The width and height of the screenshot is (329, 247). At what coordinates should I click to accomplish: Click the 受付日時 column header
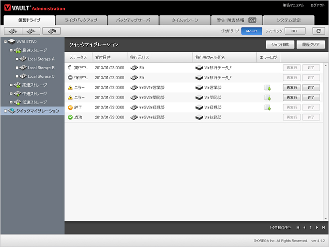(x=110, y=57)
